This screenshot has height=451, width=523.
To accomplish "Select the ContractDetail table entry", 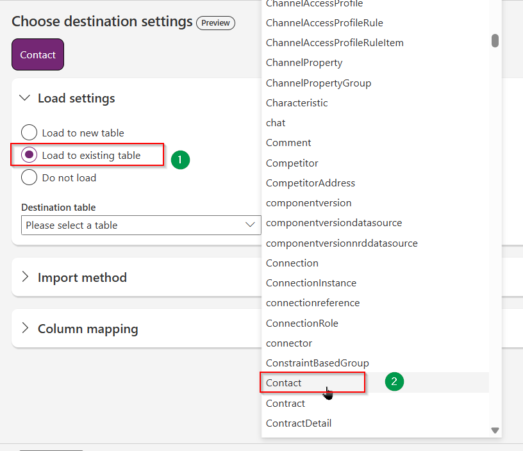I will click(375, 423).
